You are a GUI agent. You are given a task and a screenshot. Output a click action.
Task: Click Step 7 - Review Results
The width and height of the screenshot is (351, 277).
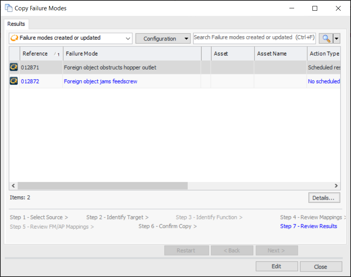(308, 226)
